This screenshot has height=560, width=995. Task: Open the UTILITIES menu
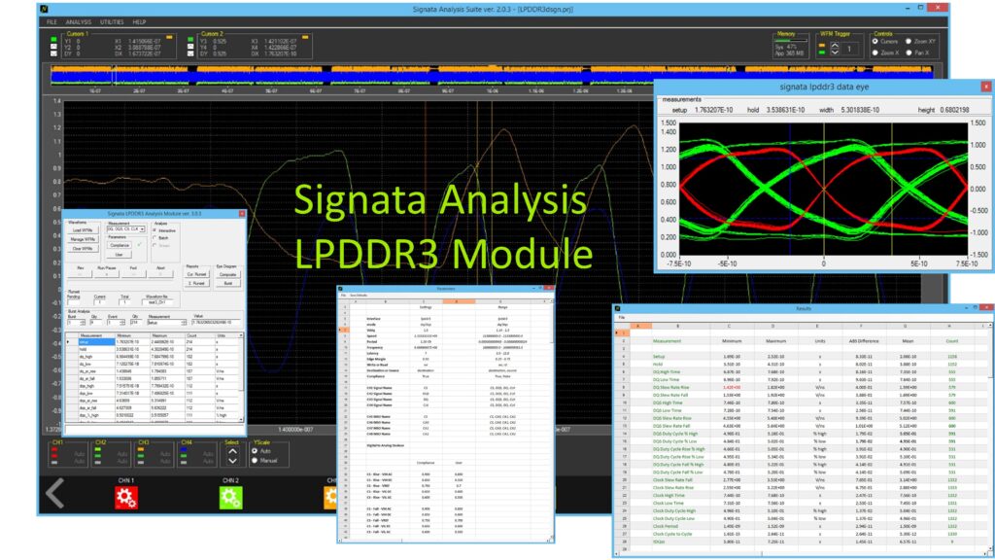[x=112, y=21]
